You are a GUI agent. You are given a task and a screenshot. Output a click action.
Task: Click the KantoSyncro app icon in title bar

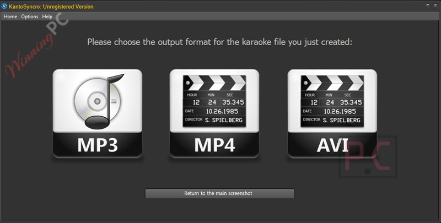pos(4,6)
